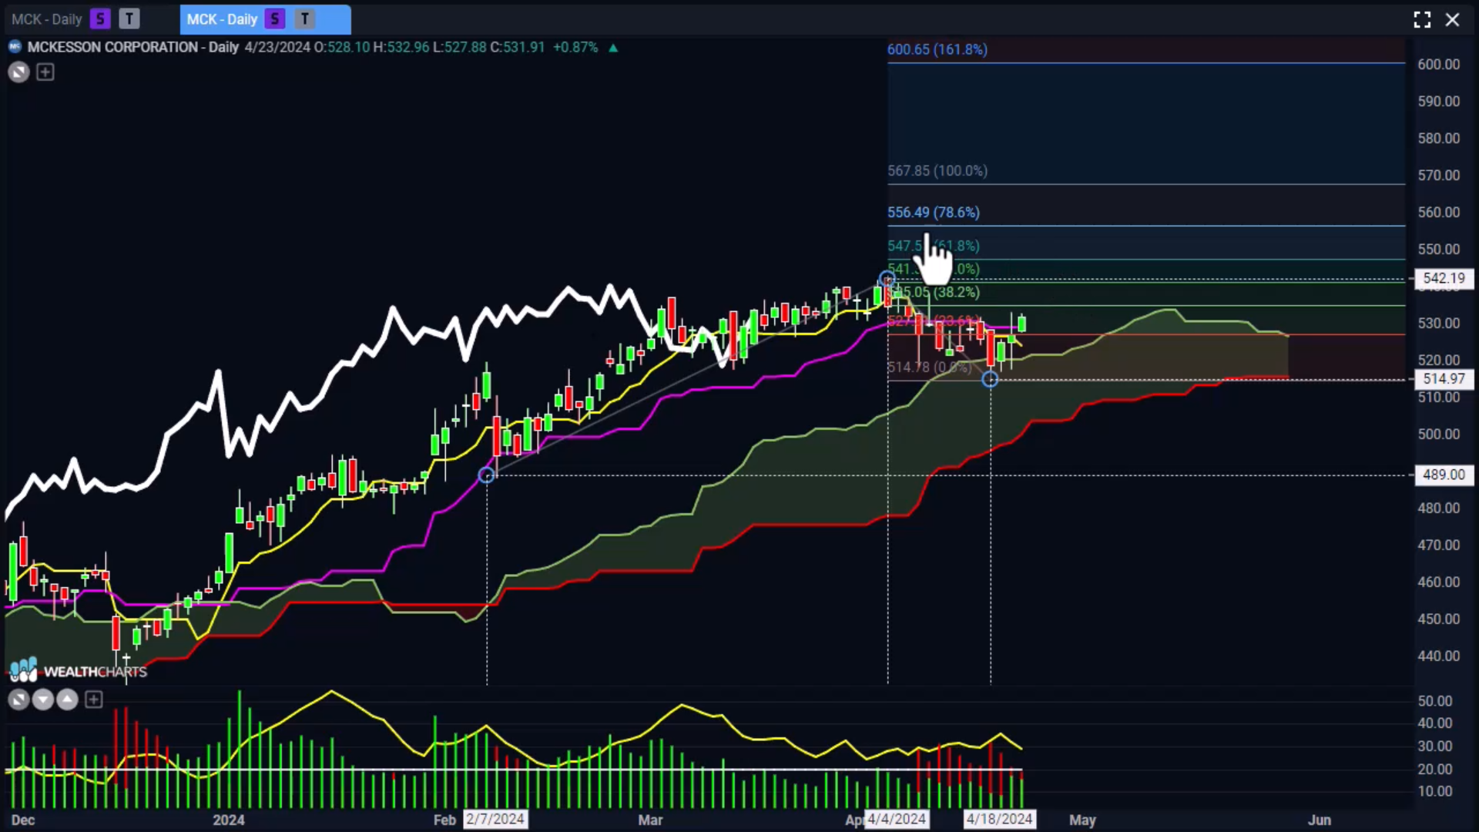Click the 542.19 price axis marker

pyautogui.click(x=1444, y=278)
